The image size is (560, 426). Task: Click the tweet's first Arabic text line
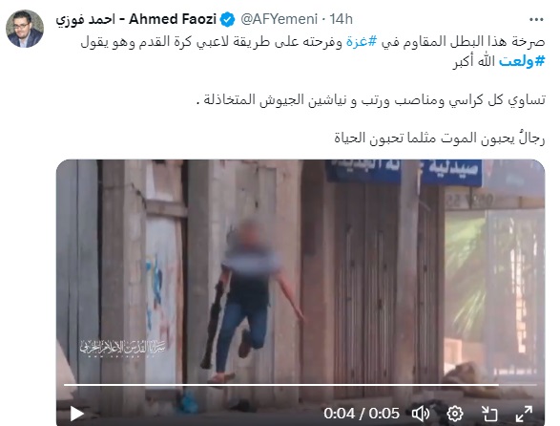[x=313, y=42]
